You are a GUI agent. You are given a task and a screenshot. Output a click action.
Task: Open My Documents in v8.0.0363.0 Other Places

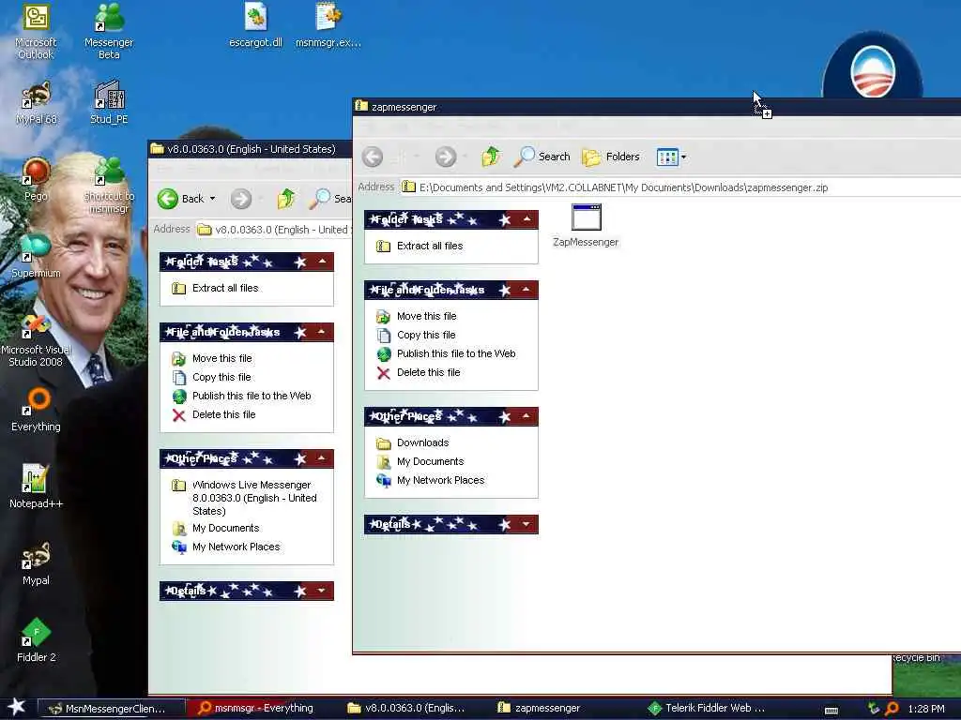point(225,528)
